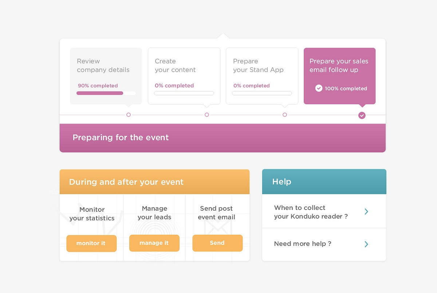Select timeline dot under Create your content

point(207,115)
